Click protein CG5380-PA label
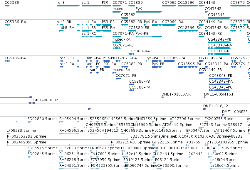Screen dimensions: 250x170 coord(140,87)
